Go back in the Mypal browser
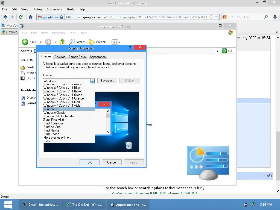Screen dimensions: 280x210 point(5,17)
